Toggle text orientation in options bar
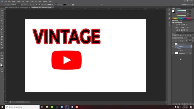 (x=8, y=5)
